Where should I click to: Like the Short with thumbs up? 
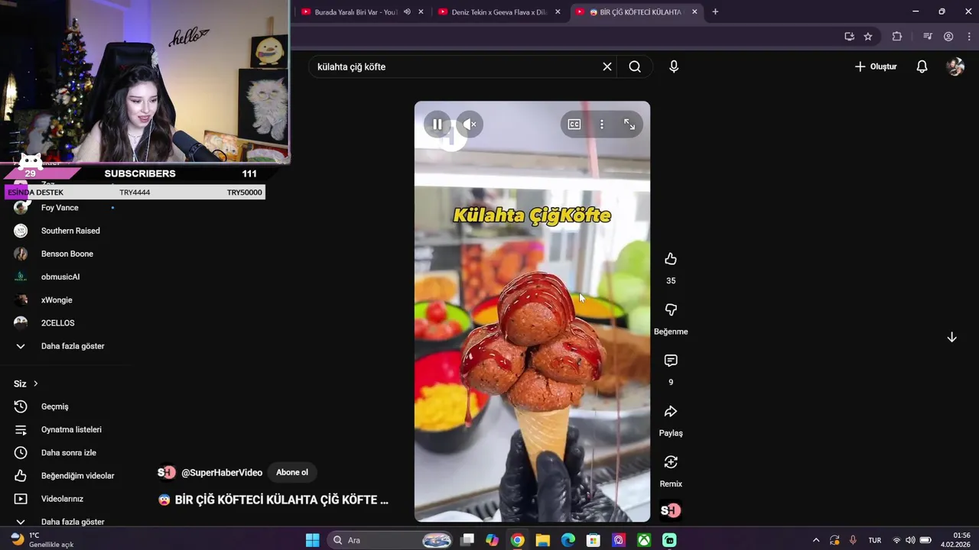[x=671, y=259]
